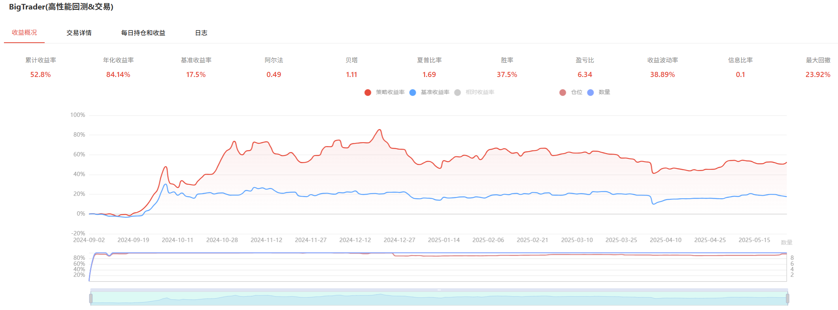Click the left handle of the range slider
Viewport: 838px width, 310px height.
[91, 299]
